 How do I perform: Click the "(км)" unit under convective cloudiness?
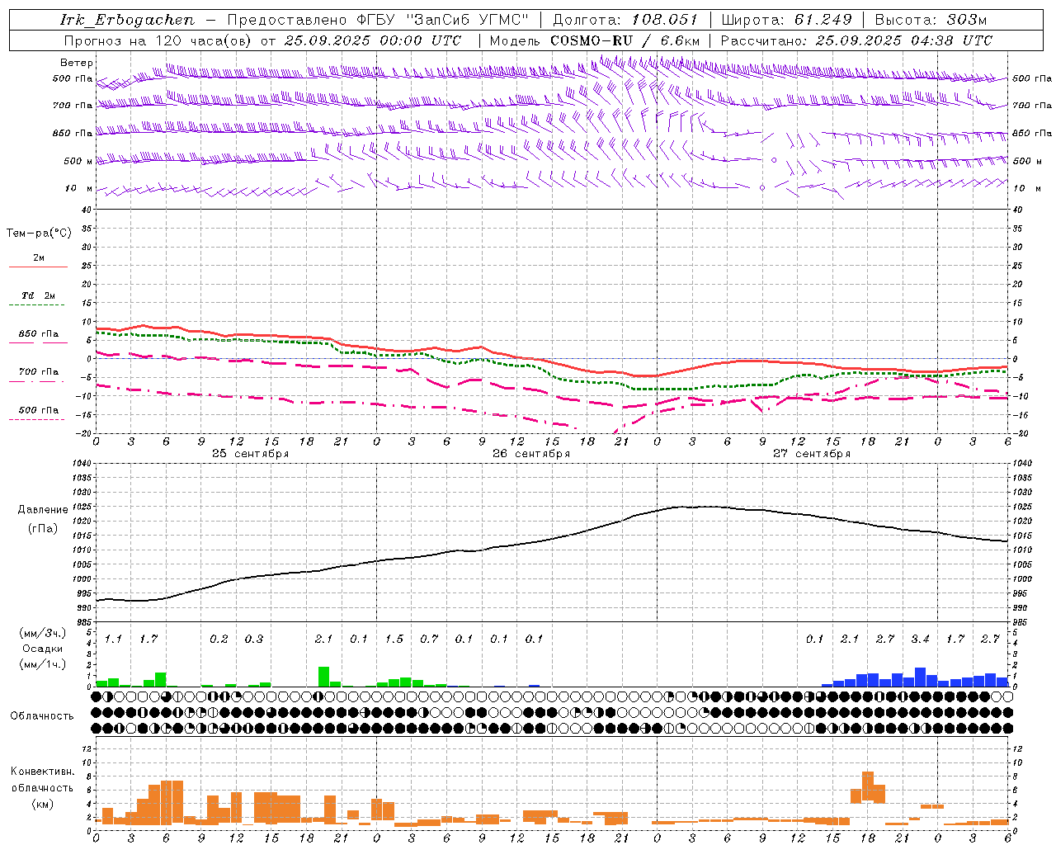(42, 804)
